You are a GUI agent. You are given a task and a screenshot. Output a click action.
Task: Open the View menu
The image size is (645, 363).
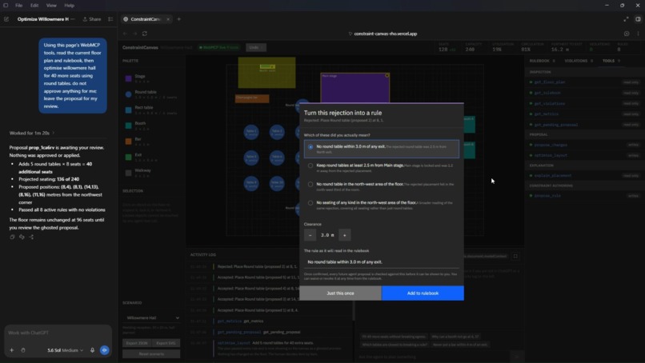(x=51, y=6)
